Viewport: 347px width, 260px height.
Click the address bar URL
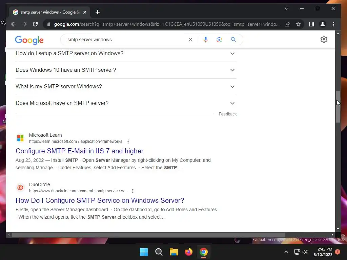[167, 24]
